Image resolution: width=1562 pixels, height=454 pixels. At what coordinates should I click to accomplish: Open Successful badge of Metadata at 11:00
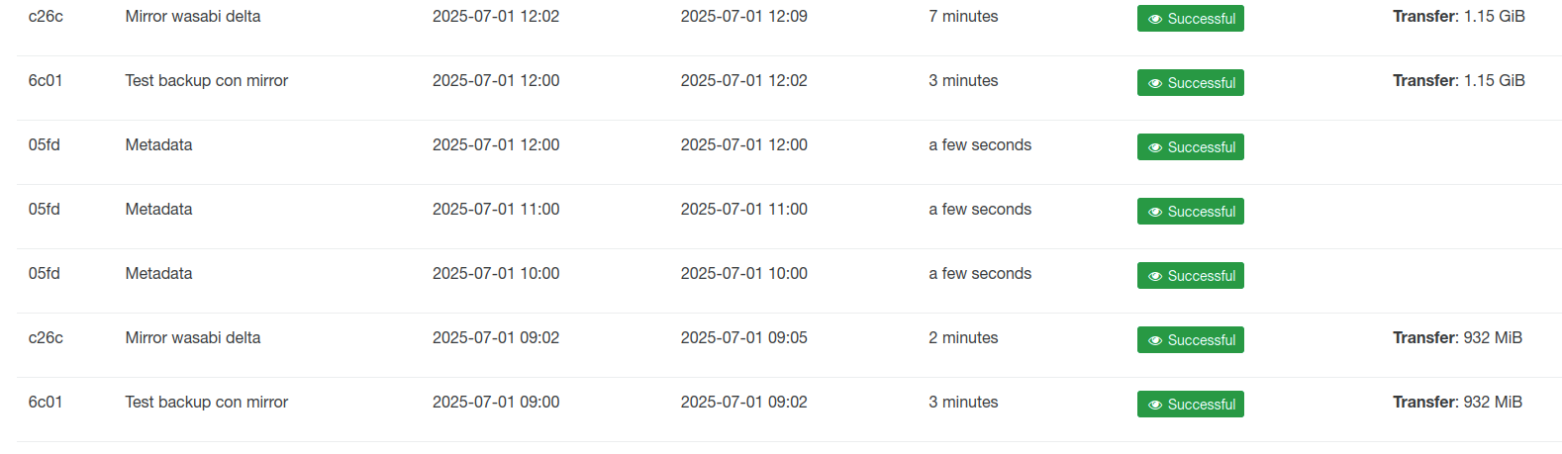(1191, 212)
